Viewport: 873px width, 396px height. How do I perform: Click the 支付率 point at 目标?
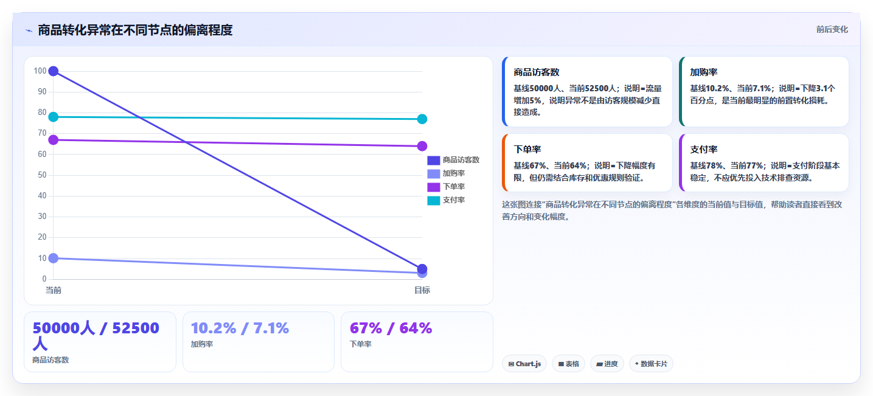coord(422,119)
